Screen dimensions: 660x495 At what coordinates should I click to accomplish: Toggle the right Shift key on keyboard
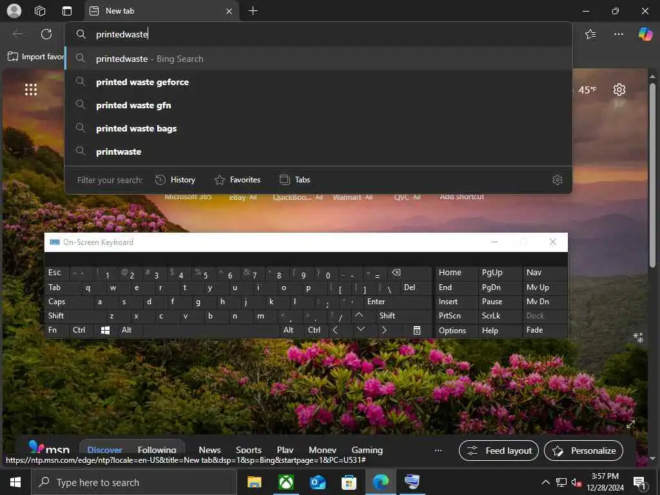tap(403, 316)
